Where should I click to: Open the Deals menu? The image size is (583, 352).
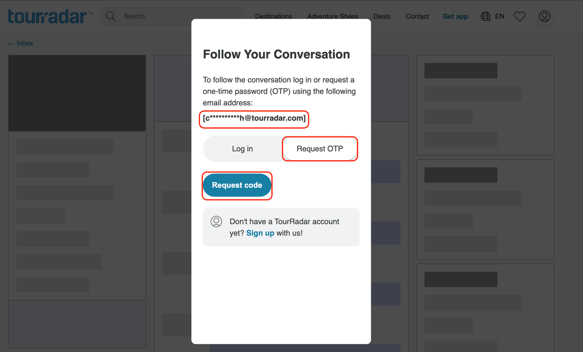point(382,16)
